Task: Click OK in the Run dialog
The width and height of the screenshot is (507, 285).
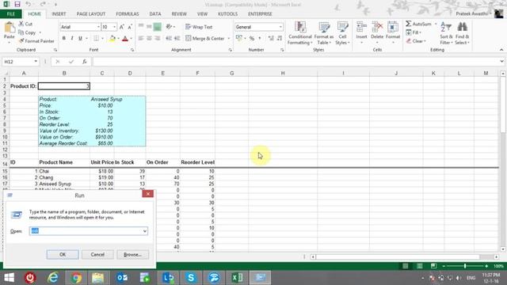Action: [x=63, y=255]
